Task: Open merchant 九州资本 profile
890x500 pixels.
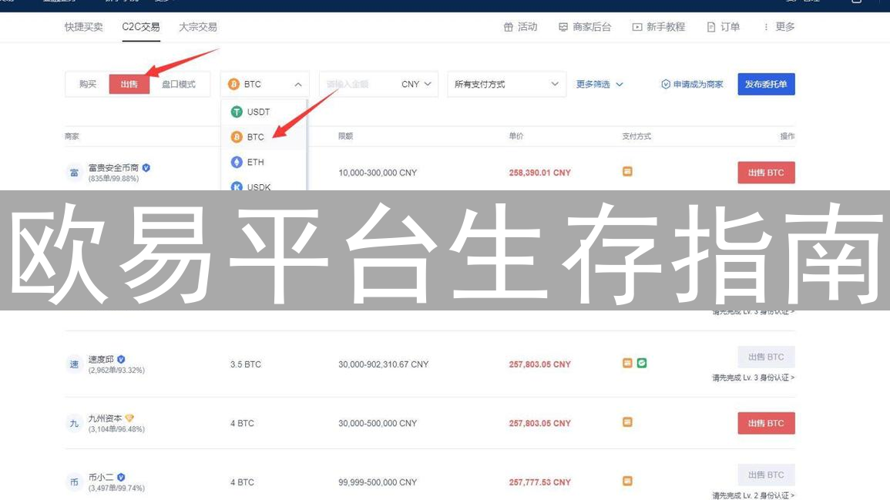Action: point(105,418)
